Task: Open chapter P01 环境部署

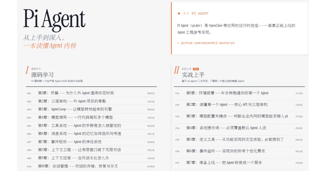Action: click(x=239, y=93)
